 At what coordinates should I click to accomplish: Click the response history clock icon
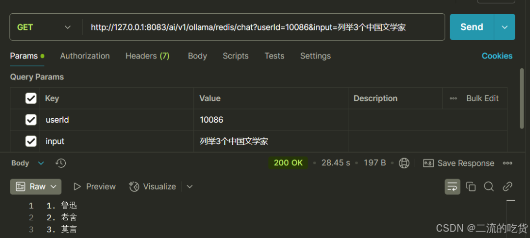61,163
